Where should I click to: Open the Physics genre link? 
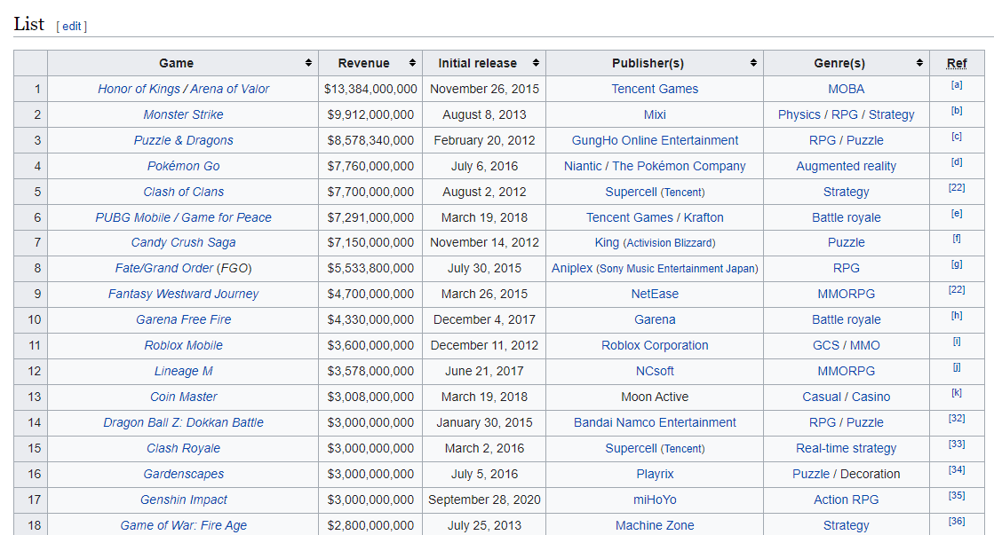[799, 114]
